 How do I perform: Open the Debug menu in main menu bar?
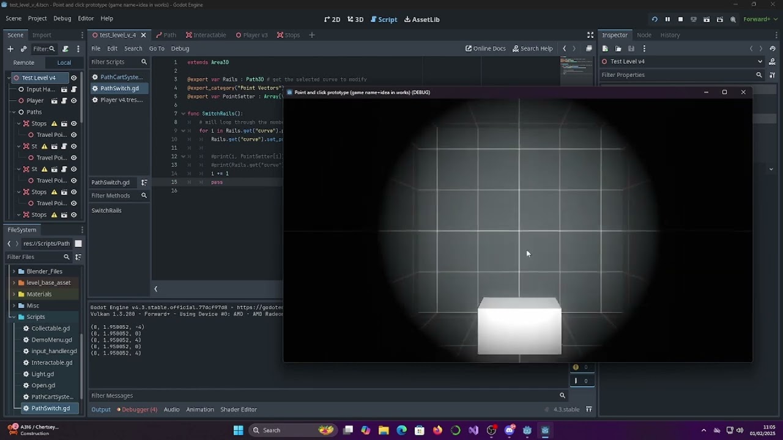(x=62, y=18)
